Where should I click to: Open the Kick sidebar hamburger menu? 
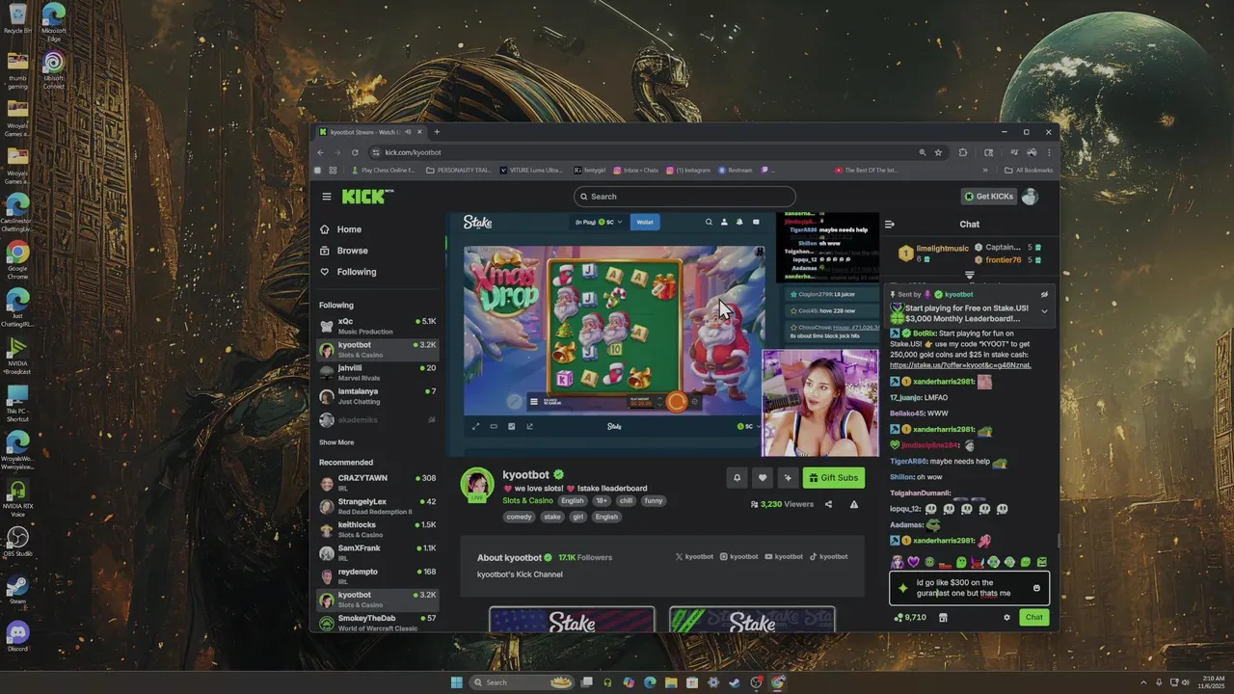[327, 197]
